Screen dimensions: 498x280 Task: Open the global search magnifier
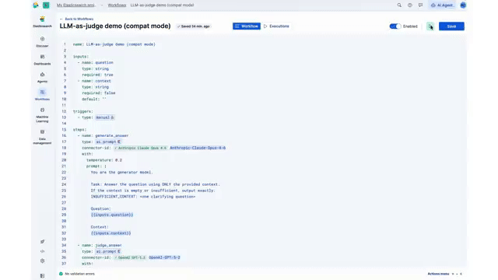(399, 5)
